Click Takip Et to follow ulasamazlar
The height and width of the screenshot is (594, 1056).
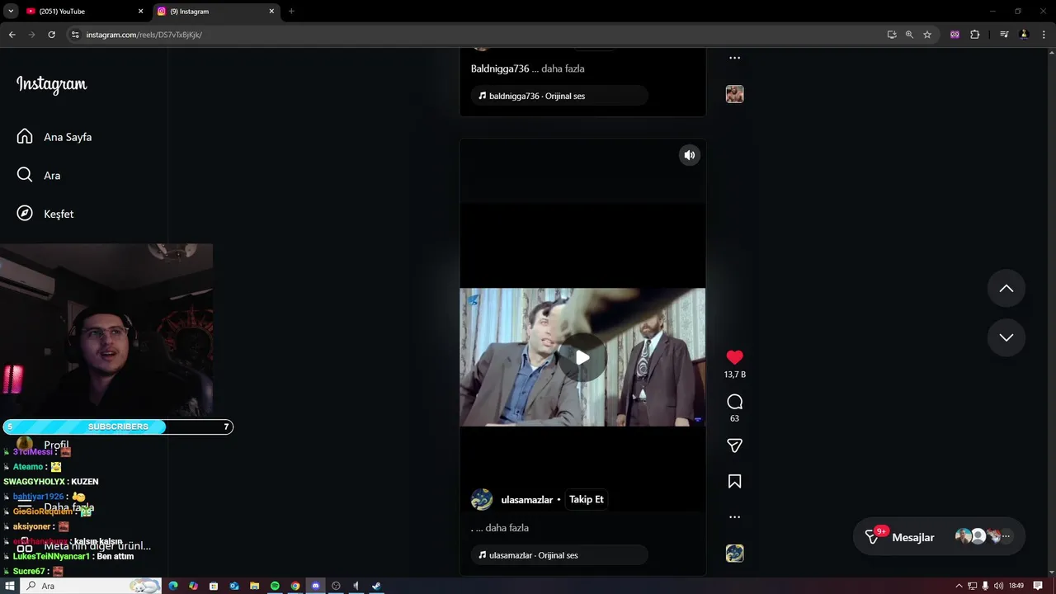[x=587, y=499]
